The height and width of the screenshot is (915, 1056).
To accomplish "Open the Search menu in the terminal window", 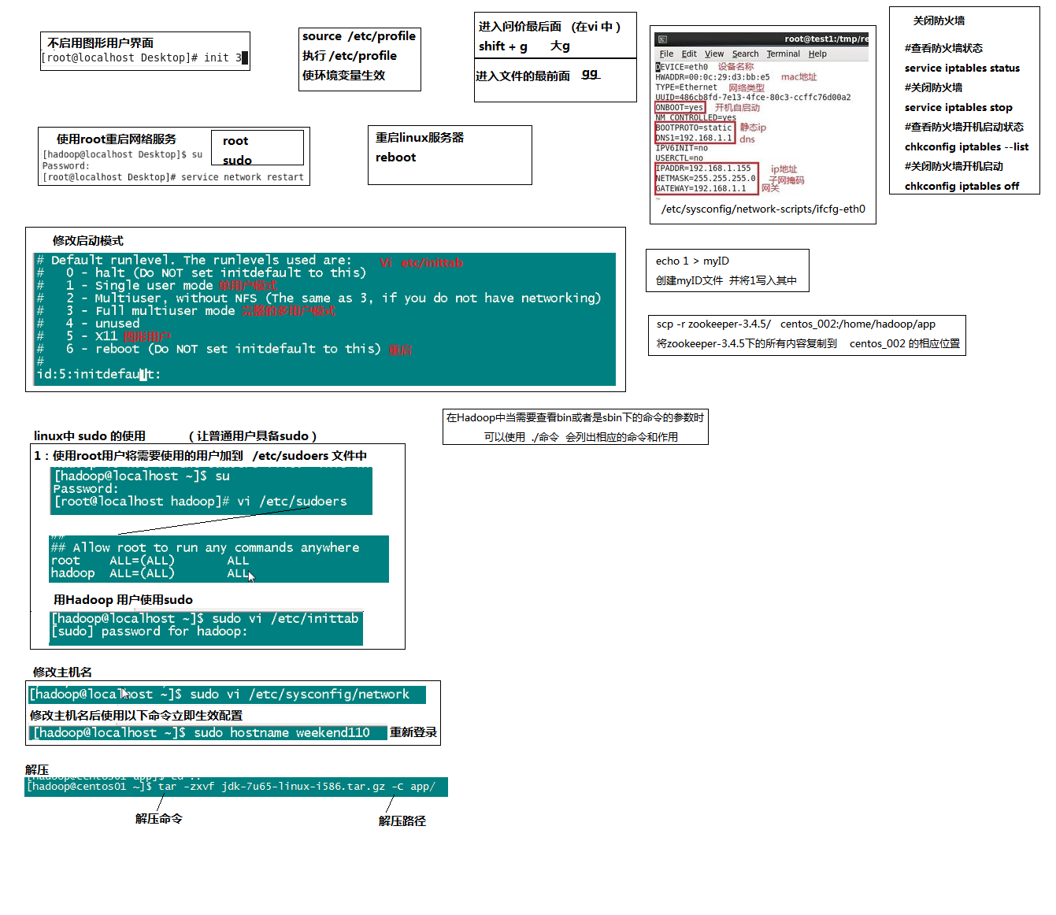I will tap(745, 54).
